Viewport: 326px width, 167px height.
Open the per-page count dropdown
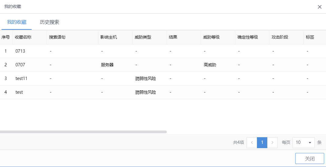pyautogui.click(x=303, y=142)
